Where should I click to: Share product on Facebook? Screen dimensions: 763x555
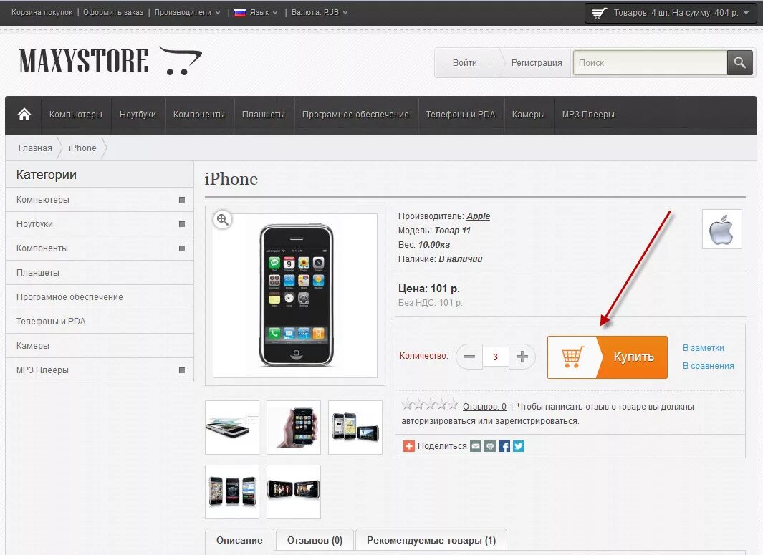[x=504, y=446]
